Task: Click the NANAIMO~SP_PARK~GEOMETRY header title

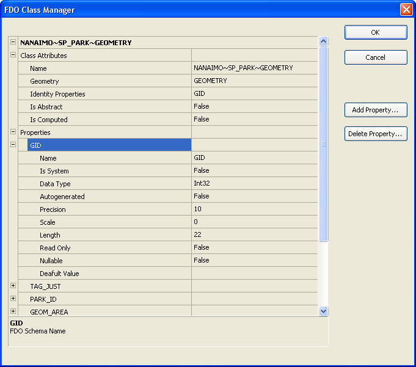Action: pyautogui.click(x=76, y=43)
